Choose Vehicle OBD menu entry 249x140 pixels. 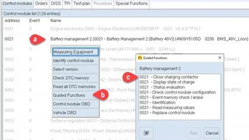coord(75,113)
